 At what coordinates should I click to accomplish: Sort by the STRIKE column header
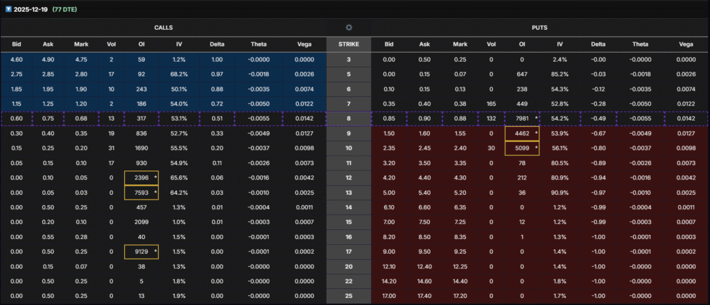point(349,44)
